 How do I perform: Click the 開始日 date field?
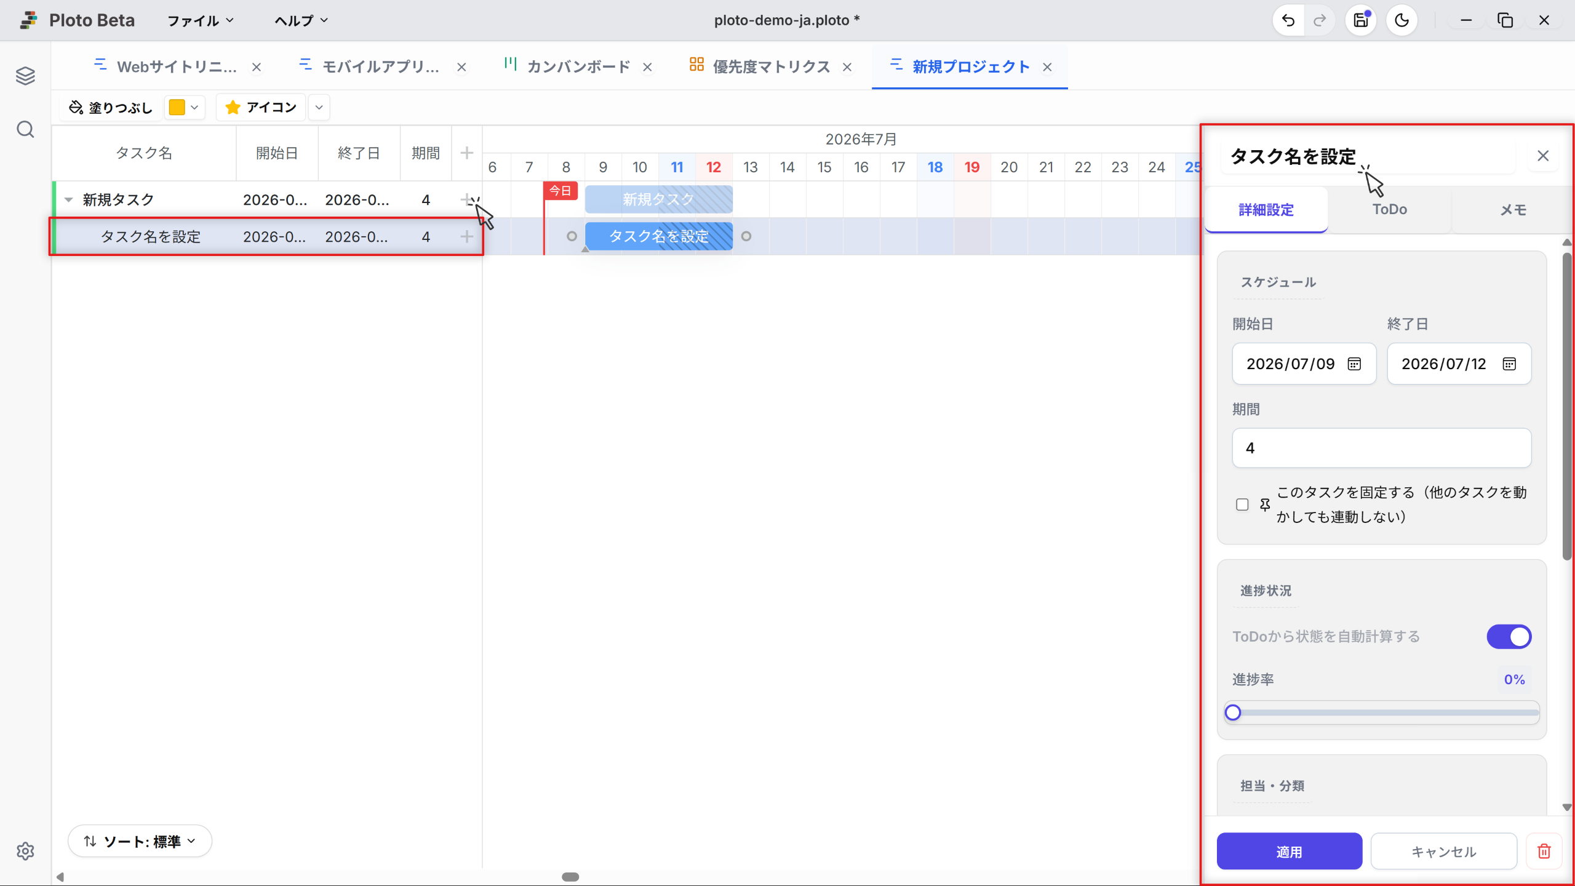click(1304, 364)
